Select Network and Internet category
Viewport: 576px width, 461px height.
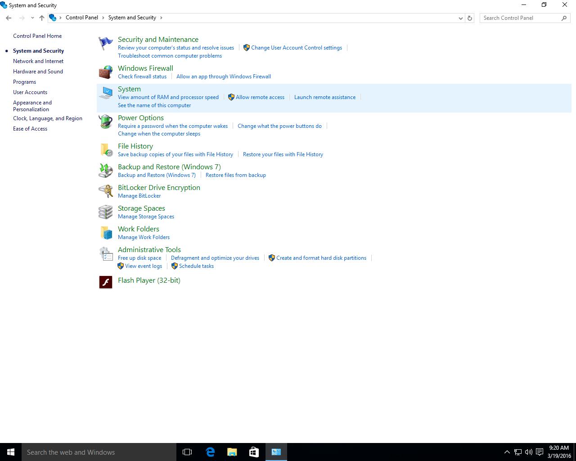38,61
